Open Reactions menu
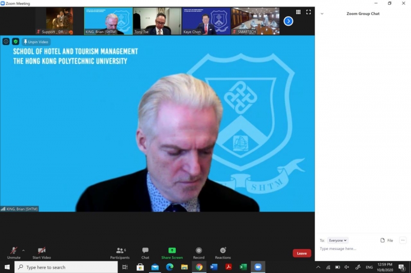 click(223, 253)
